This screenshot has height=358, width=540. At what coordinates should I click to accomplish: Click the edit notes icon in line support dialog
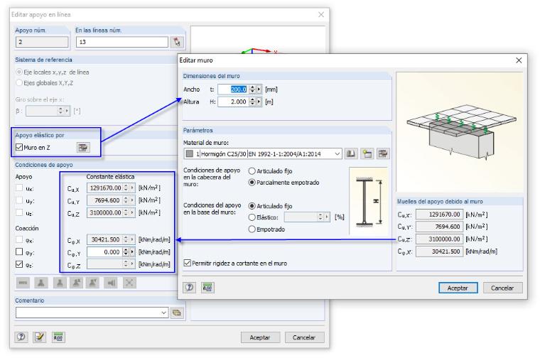(x=39, y=337)
